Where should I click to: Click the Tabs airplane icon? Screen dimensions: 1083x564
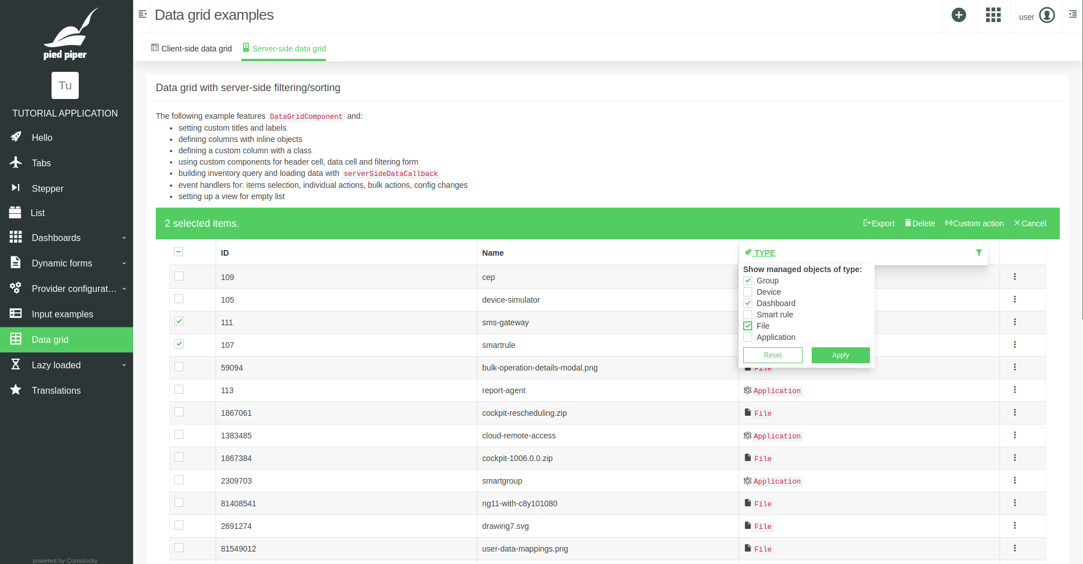[16, 162]
